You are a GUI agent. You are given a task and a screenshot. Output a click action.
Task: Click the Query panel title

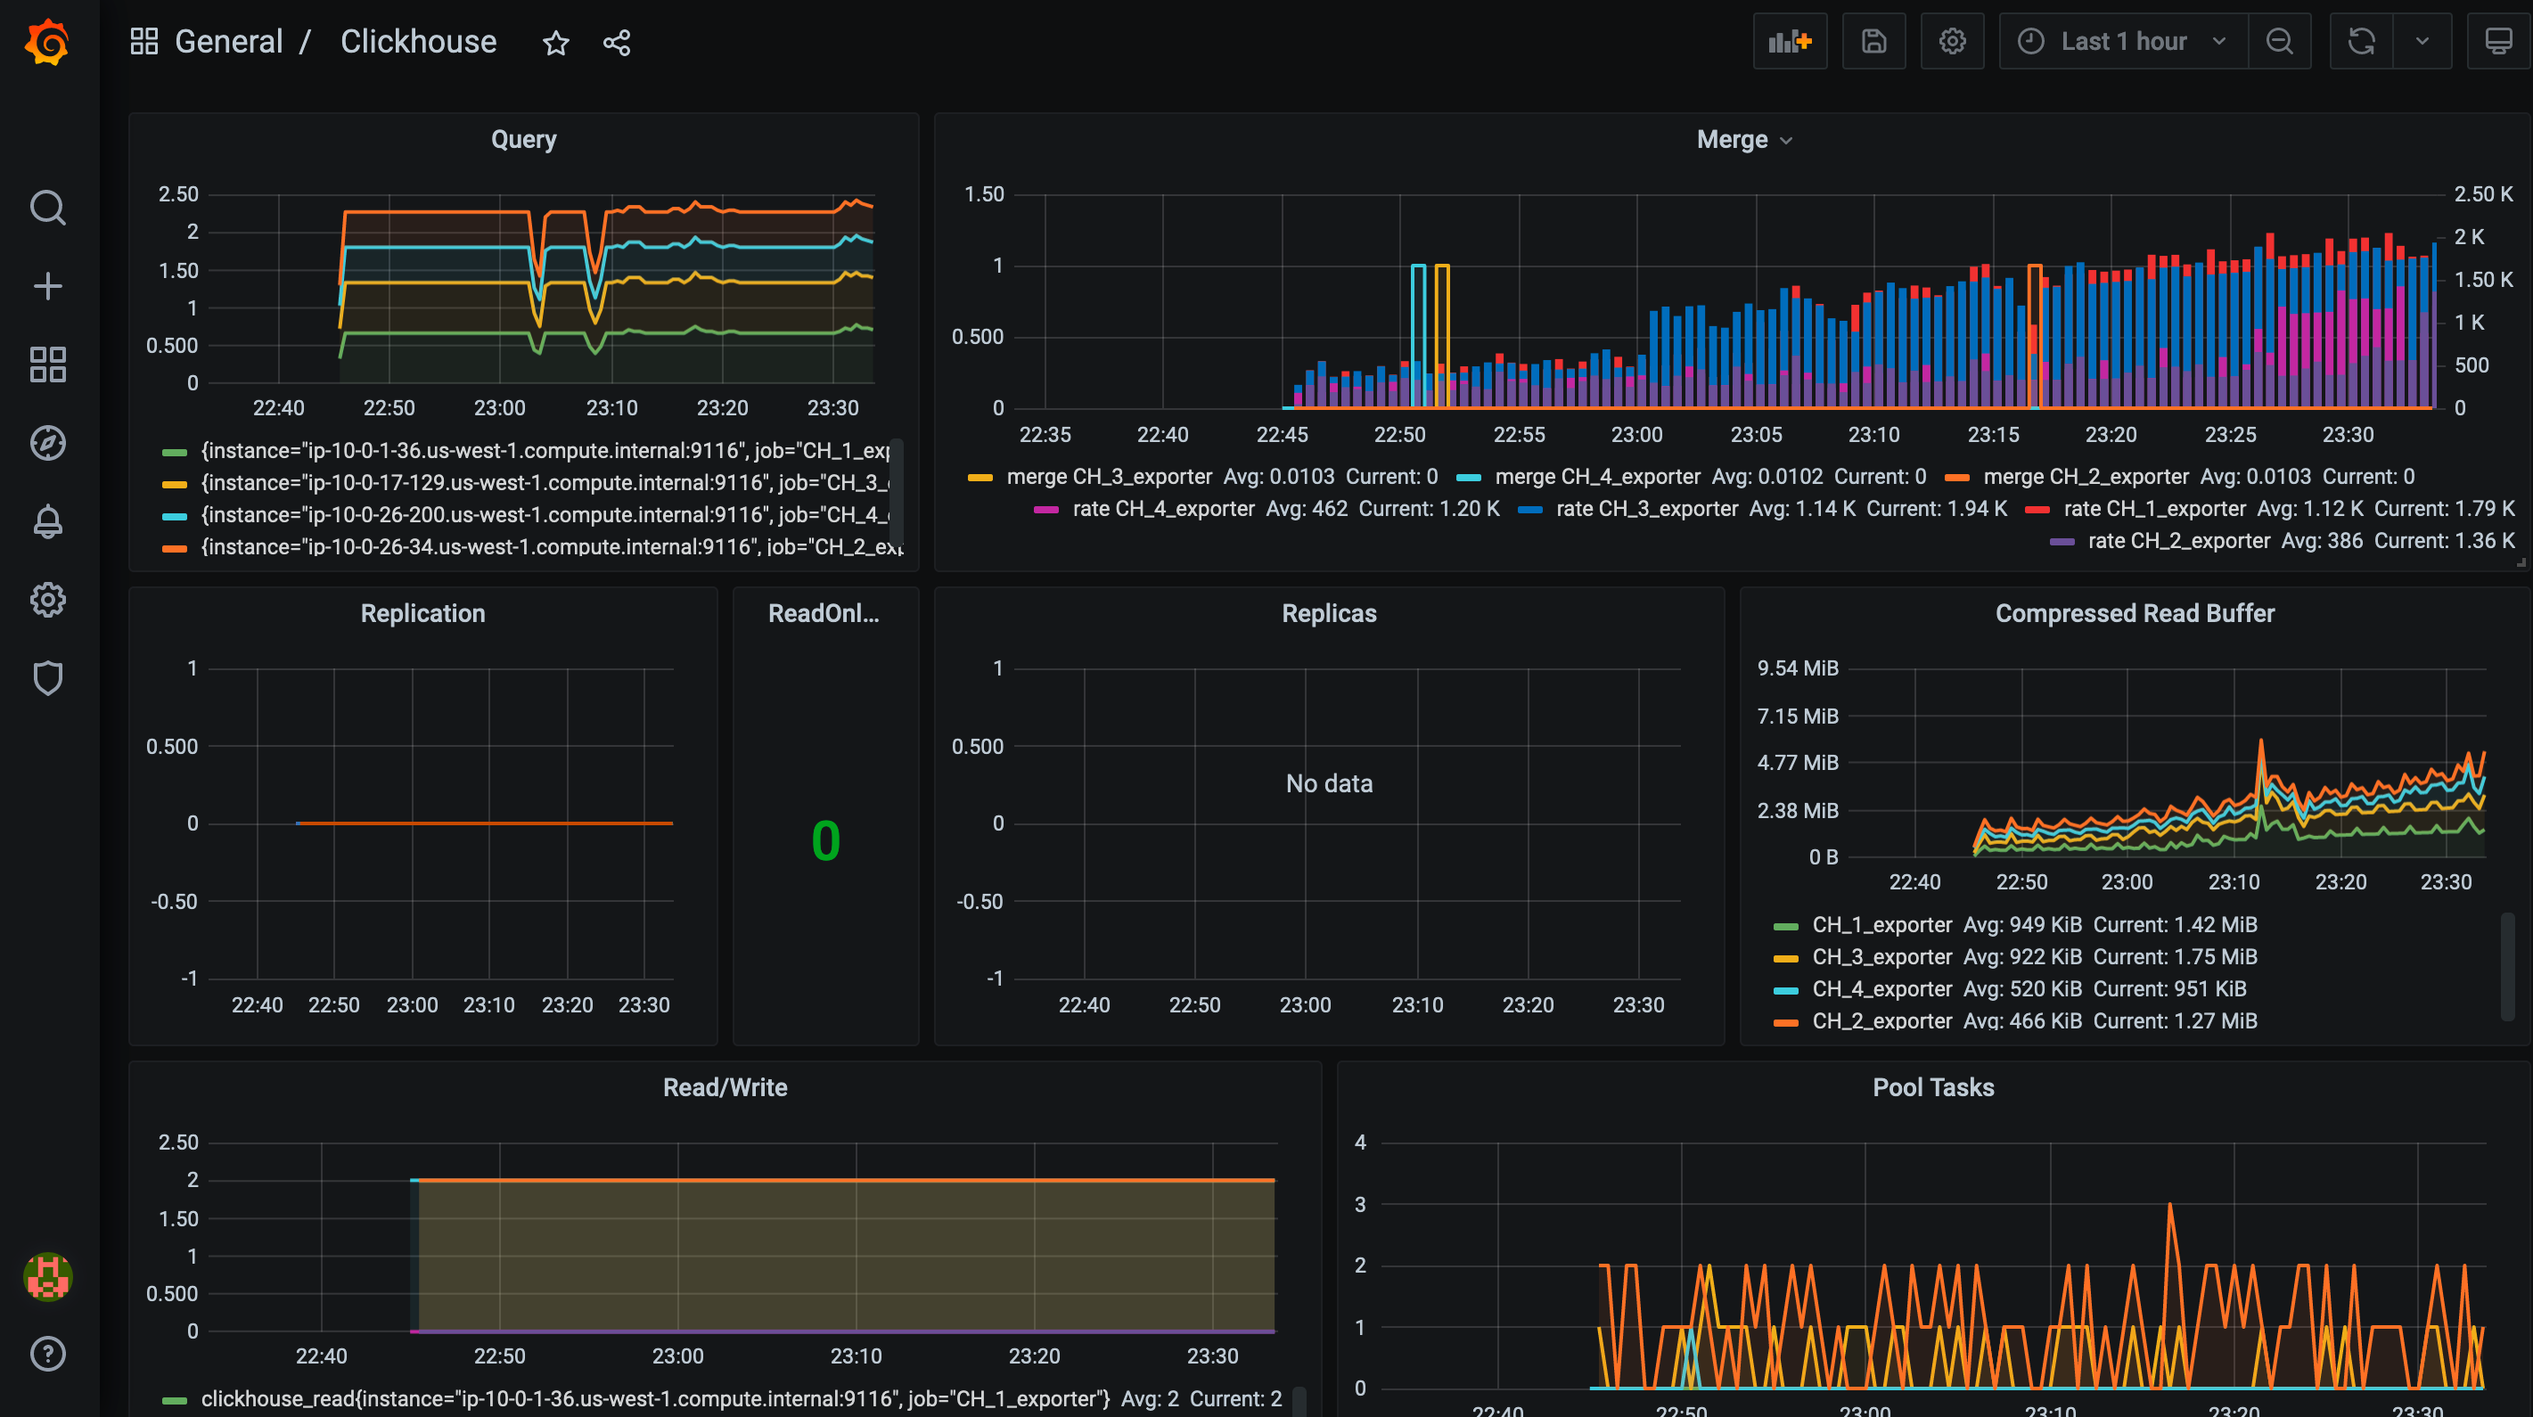523,140
